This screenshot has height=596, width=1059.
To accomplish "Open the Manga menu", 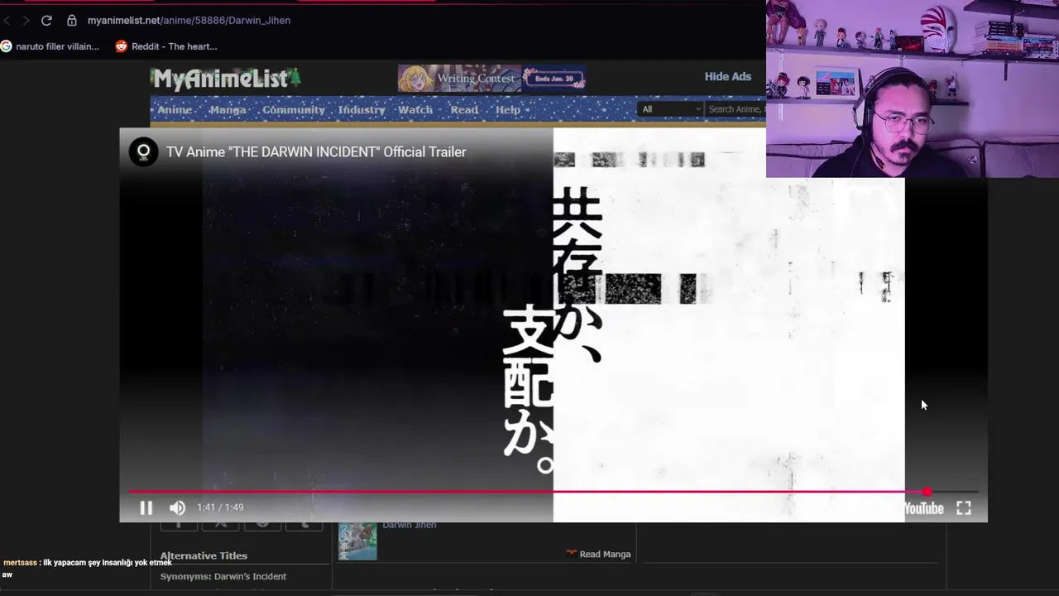I will point(228,109).
